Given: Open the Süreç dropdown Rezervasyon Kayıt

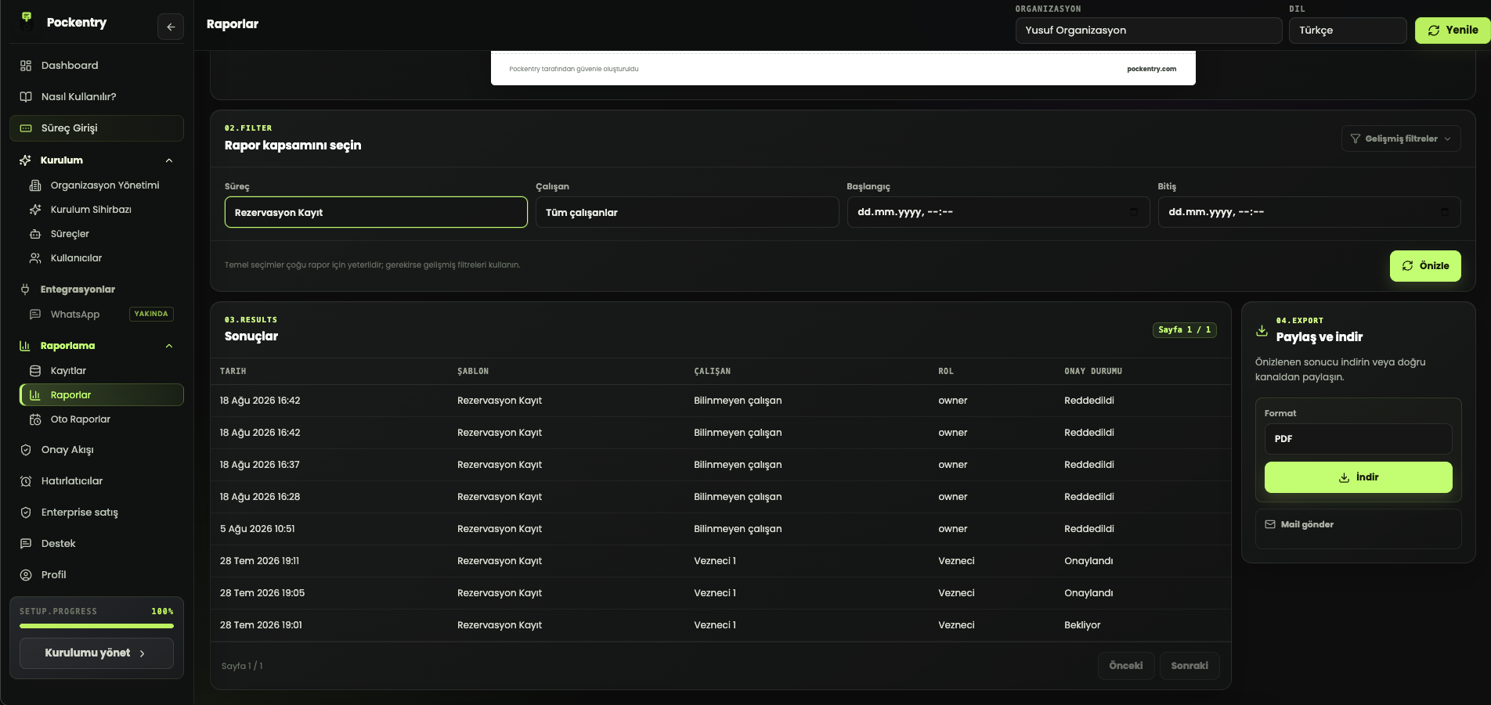Looking at the screenshot, I should (376, 212).
